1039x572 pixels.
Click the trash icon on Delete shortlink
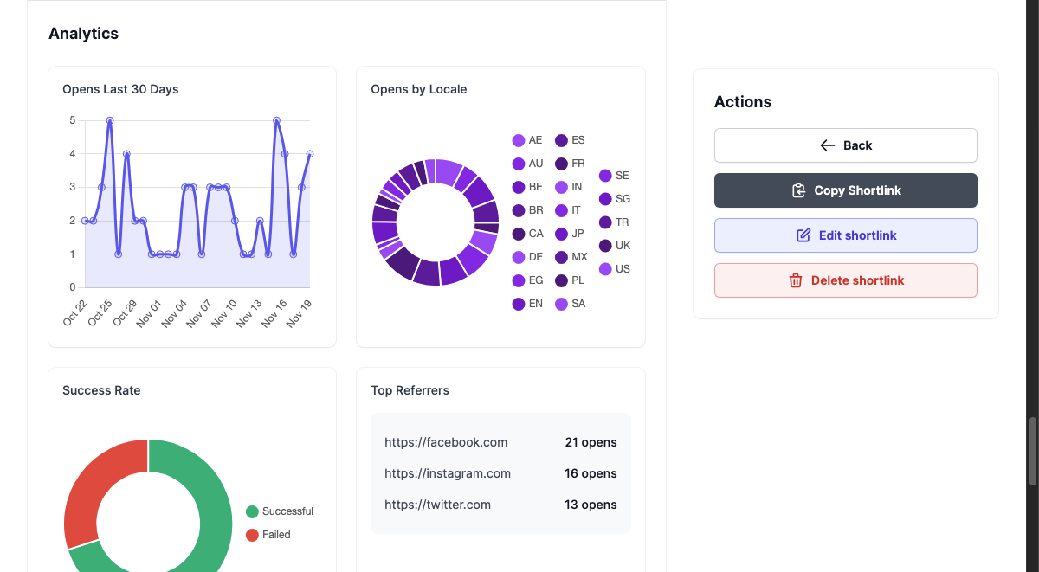[796, 280]
